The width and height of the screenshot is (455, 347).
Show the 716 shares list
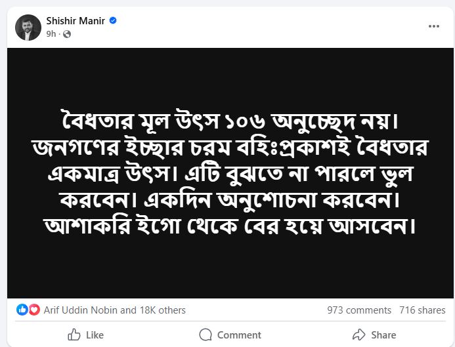click(422, 310)
